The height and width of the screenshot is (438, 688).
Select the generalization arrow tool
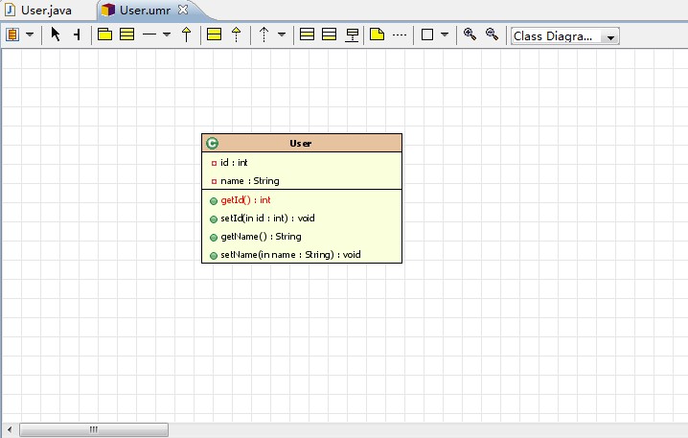click(186, 35)
